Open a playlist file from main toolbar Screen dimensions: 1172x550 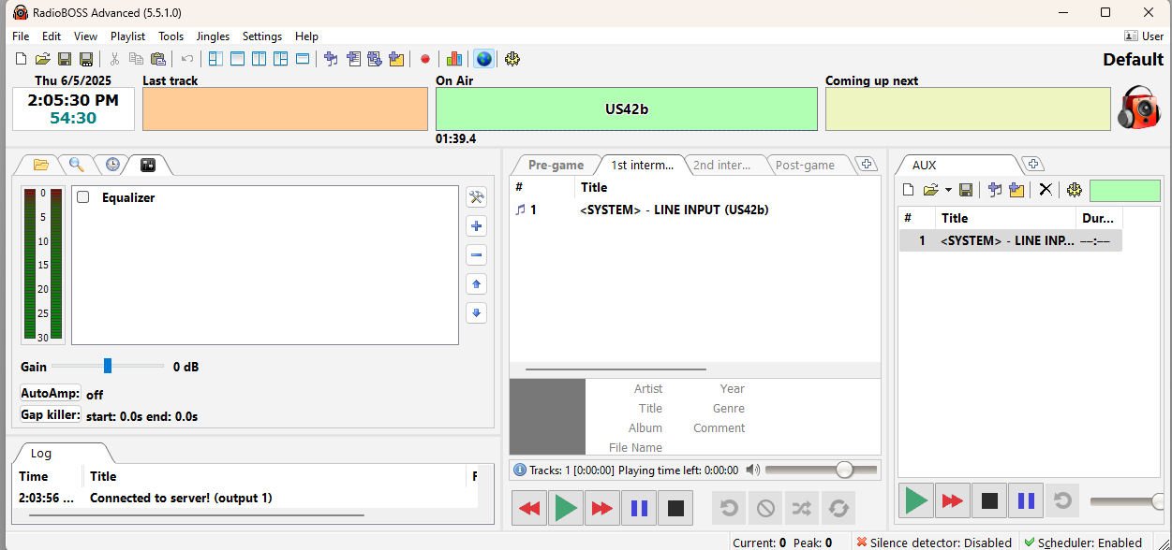click(x=42, y=59)
